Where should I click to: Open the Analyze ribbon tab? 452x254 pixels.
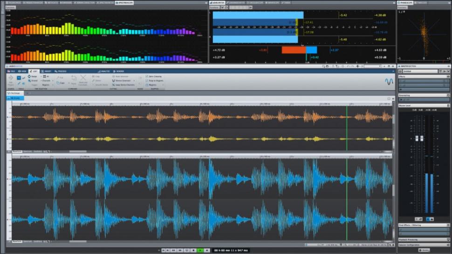[105, 71]
